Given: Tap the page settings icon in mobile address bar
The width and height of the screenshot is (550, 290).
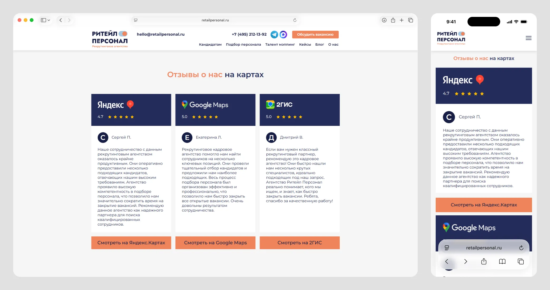Looking at the screenshot, I should (x=447, y=248).
